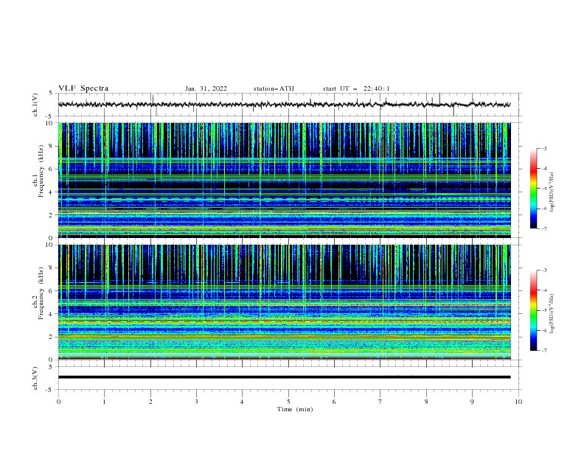Click the time axis tick "3"
This screenshot has height=451, width=584.
click(x=196, y=402)
